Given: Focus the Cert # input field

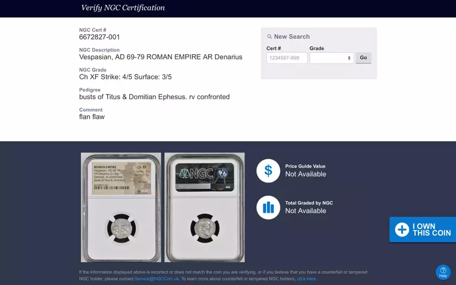Looking at the screenshot, I should [287, 58].
